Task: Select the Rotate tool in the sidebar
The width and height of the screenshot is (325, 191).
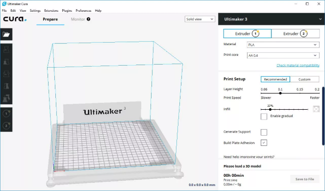Action: (x=6, y=74)
